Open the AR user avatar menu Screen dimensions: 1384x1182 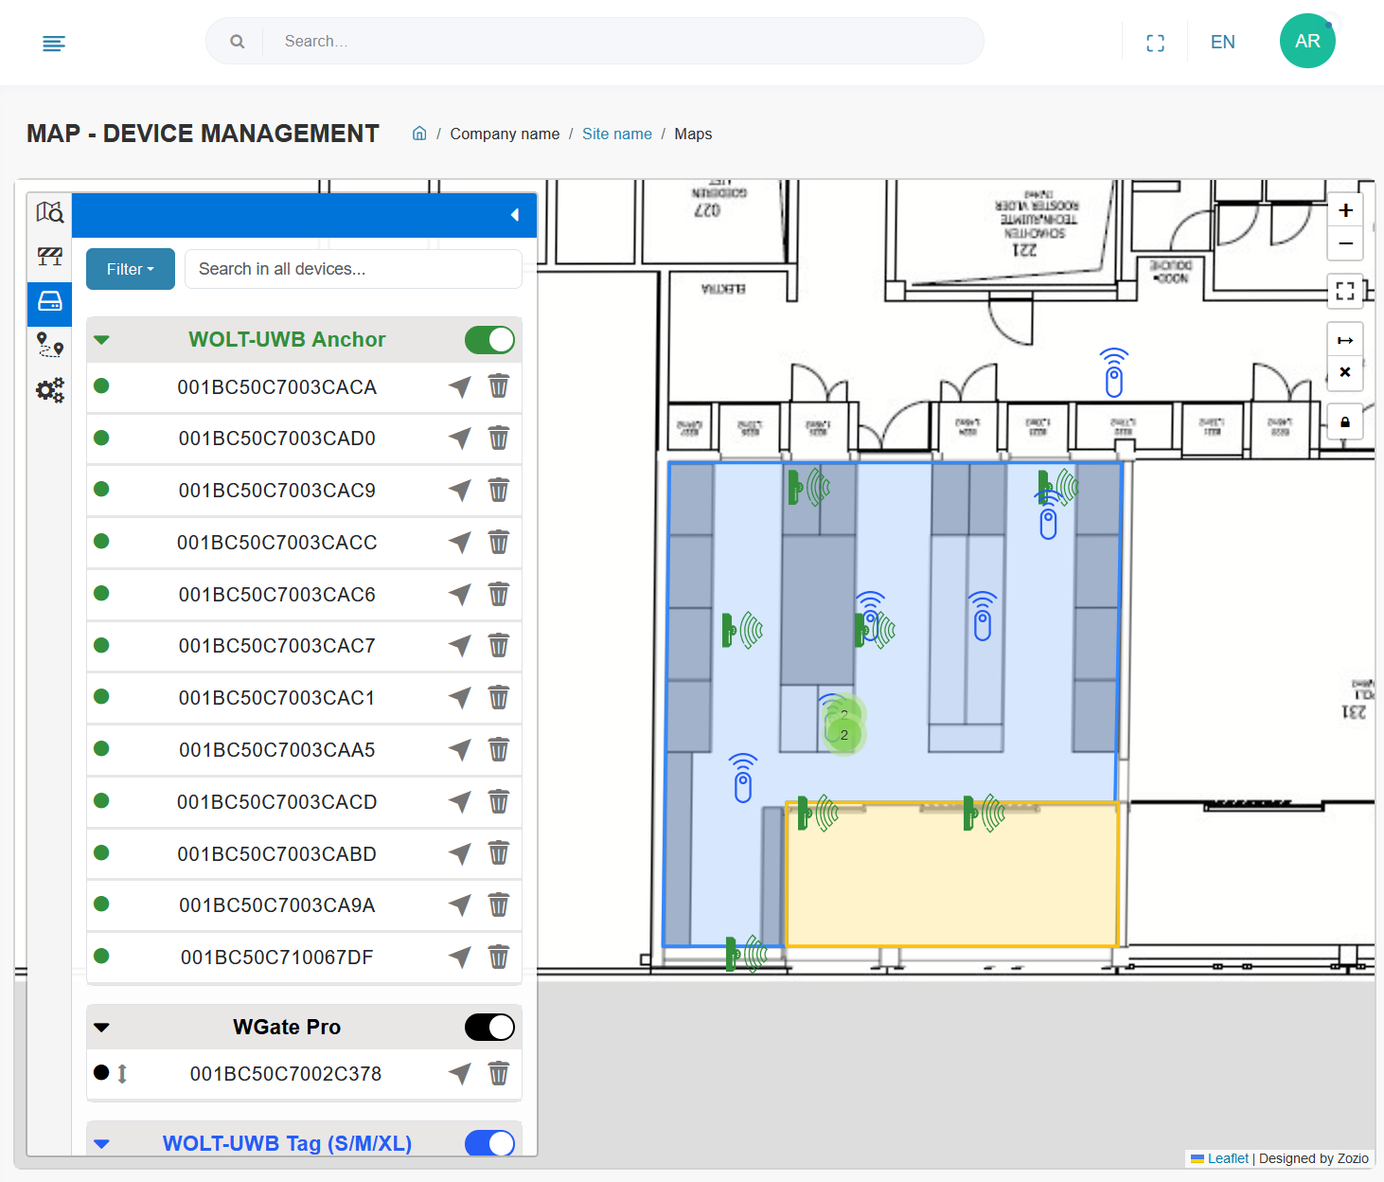coord(1307,41)
